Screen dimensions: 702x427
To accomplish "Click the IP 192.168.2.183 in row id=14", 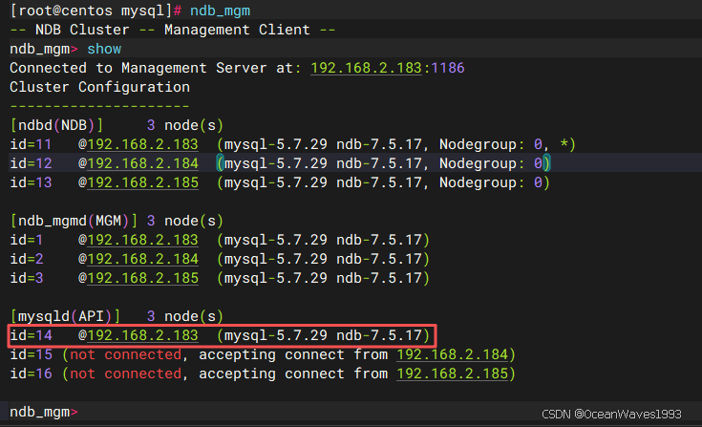I will point(142,335).
